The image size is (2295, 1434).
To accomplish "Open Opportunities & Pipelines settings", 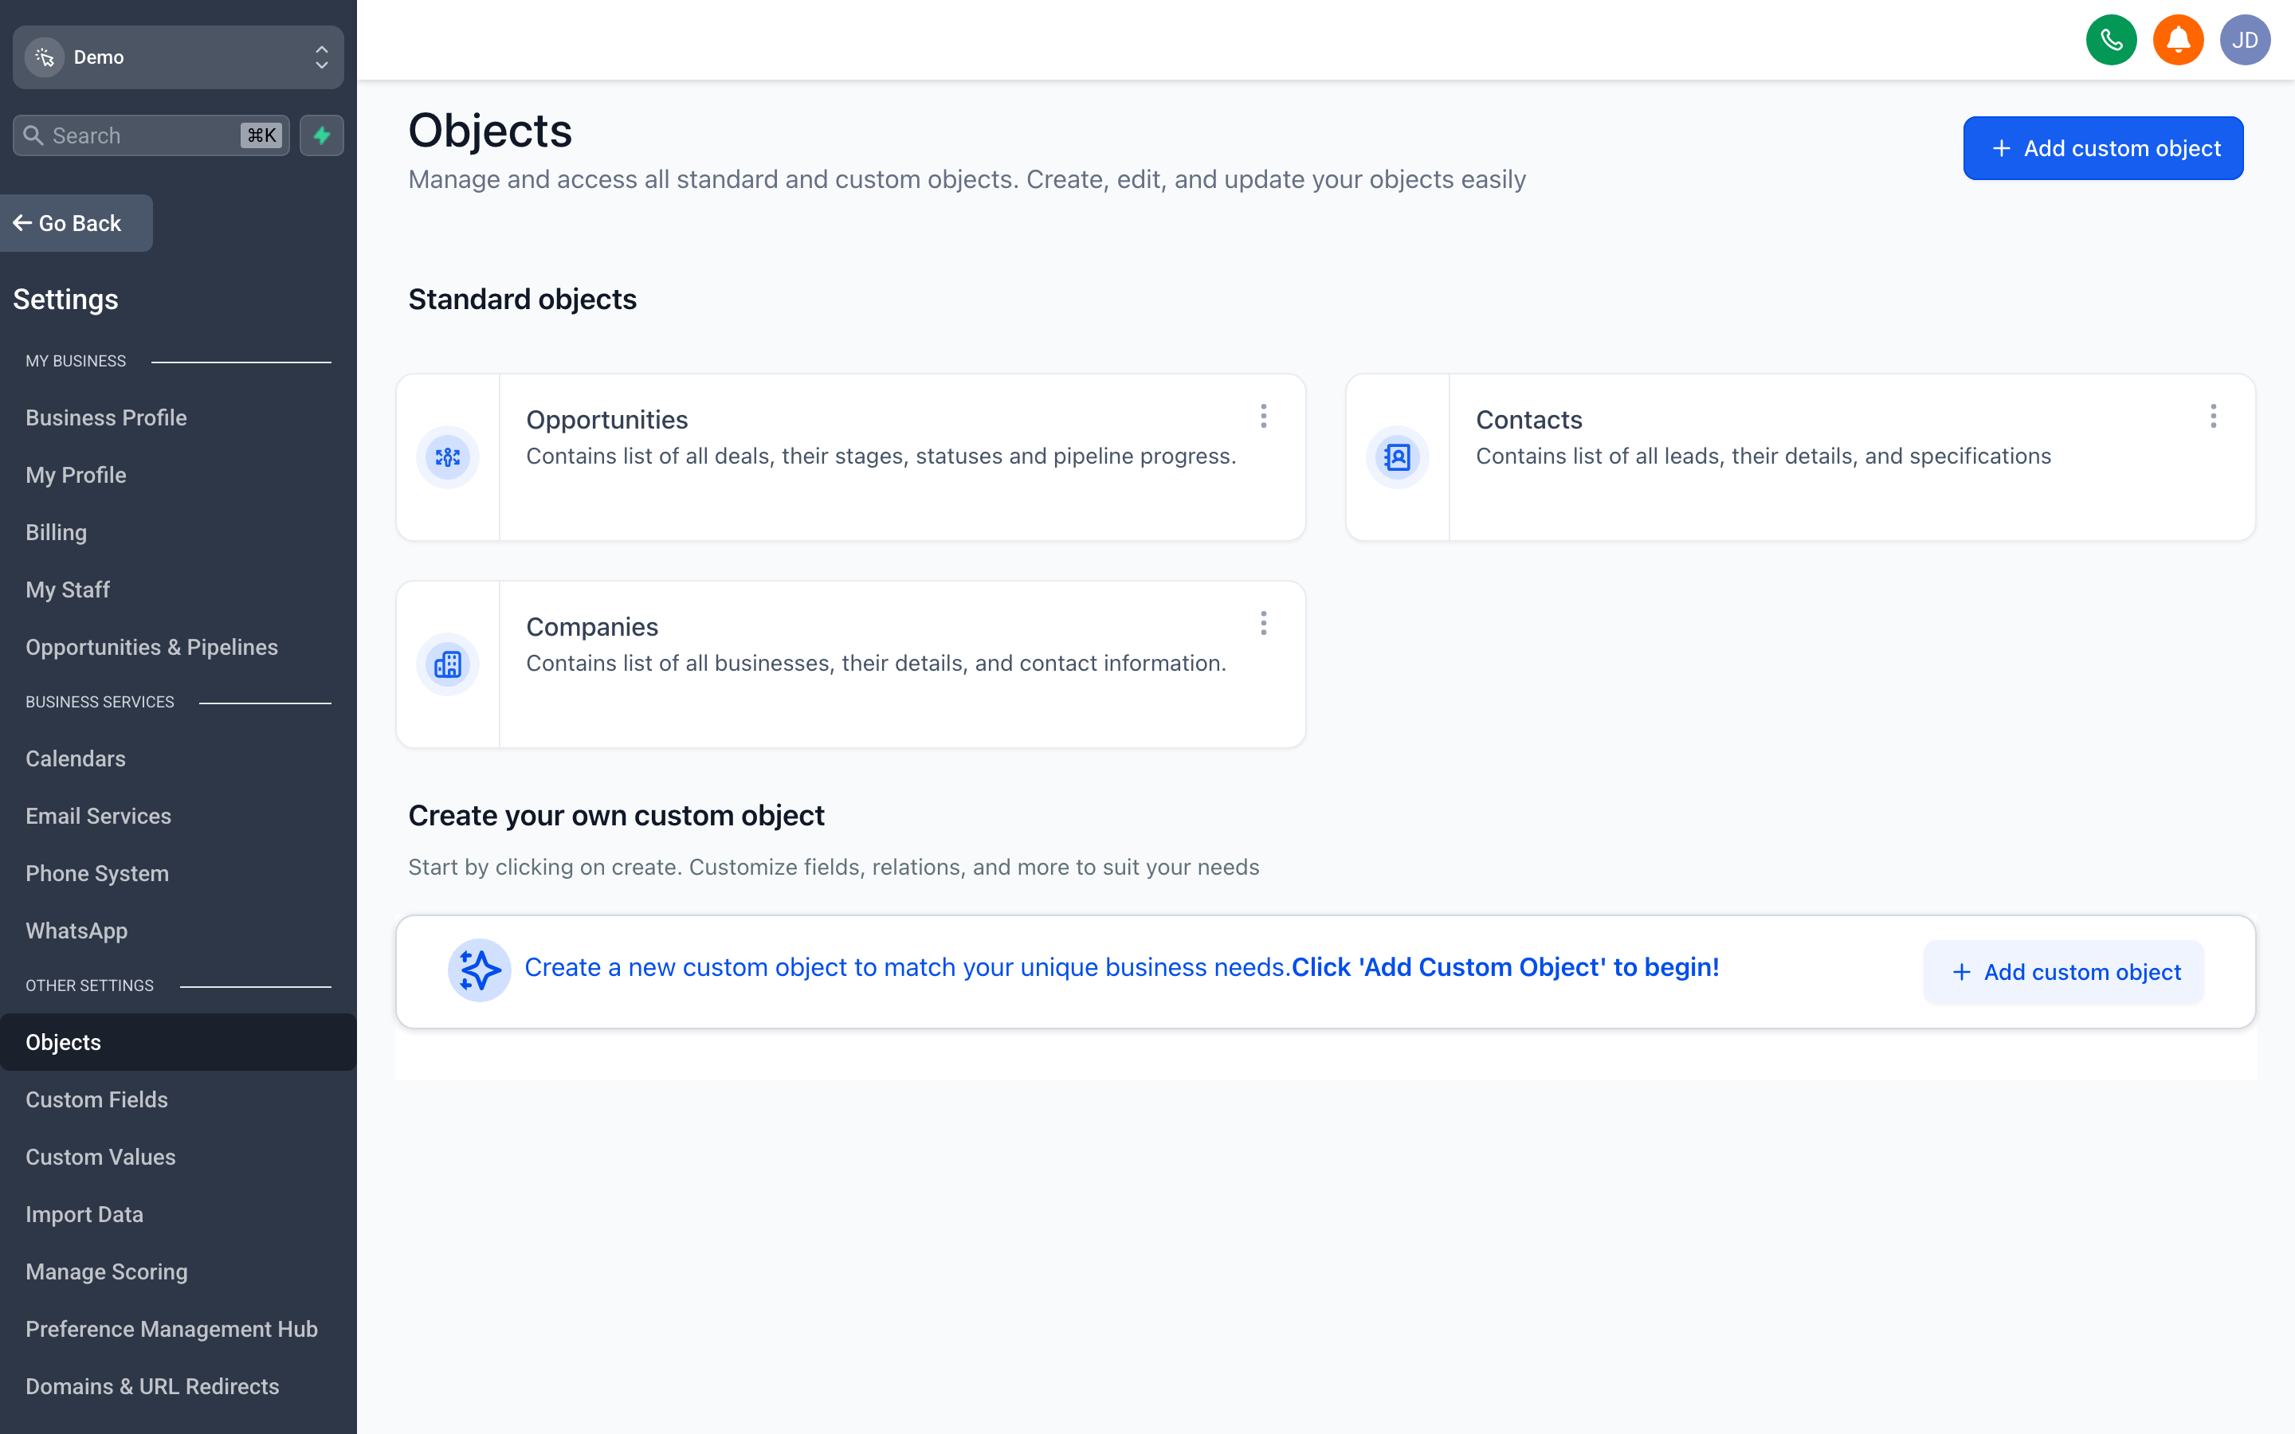I will pos(151,647).
